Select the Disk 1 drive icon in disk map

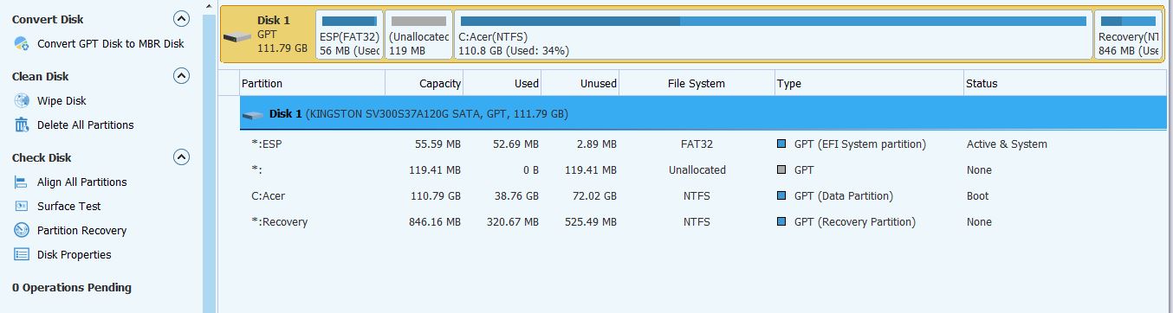pyautogui.click(x=237, y=36)
